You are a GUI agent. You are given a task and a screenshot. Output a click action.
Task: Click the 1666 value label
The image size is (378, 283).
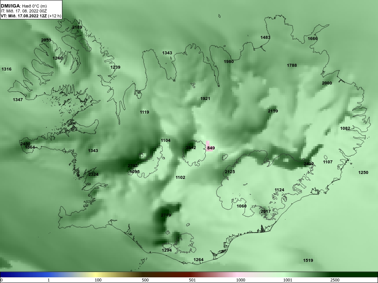pyautogui.click(x=313, y=38)
